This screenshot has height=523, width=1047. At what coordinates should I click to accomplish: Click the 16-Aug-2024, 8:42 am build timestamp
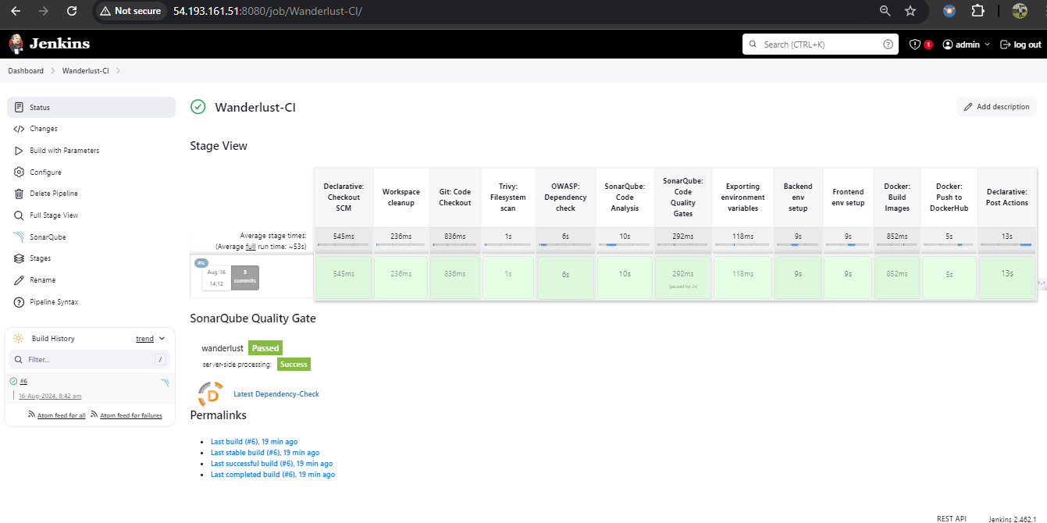pos(50,396)
